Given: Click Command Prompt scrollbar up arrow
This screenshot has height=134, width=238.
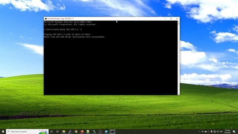Looking at the screenshot, I should (x=178, y=22).
